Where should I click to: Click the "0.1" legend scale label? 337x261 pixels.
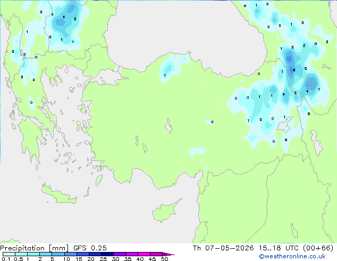(6, 259)
